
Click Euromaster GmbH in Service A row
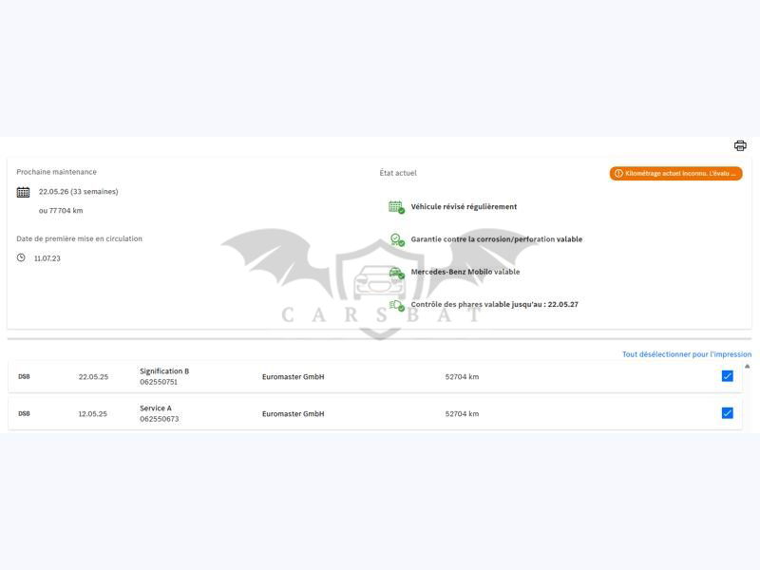tap(293, 414)
